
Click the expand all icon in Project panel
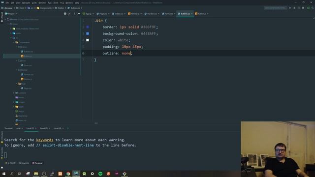tap(69, 14)
